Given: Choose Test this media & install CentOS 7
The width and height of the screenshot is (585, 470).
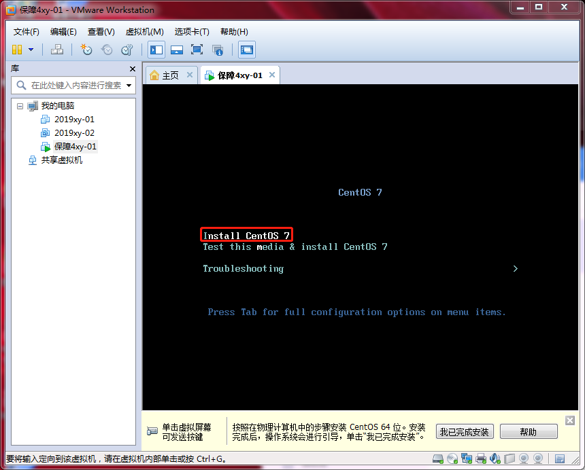Looking at the screenshot, I should [295, 247].
